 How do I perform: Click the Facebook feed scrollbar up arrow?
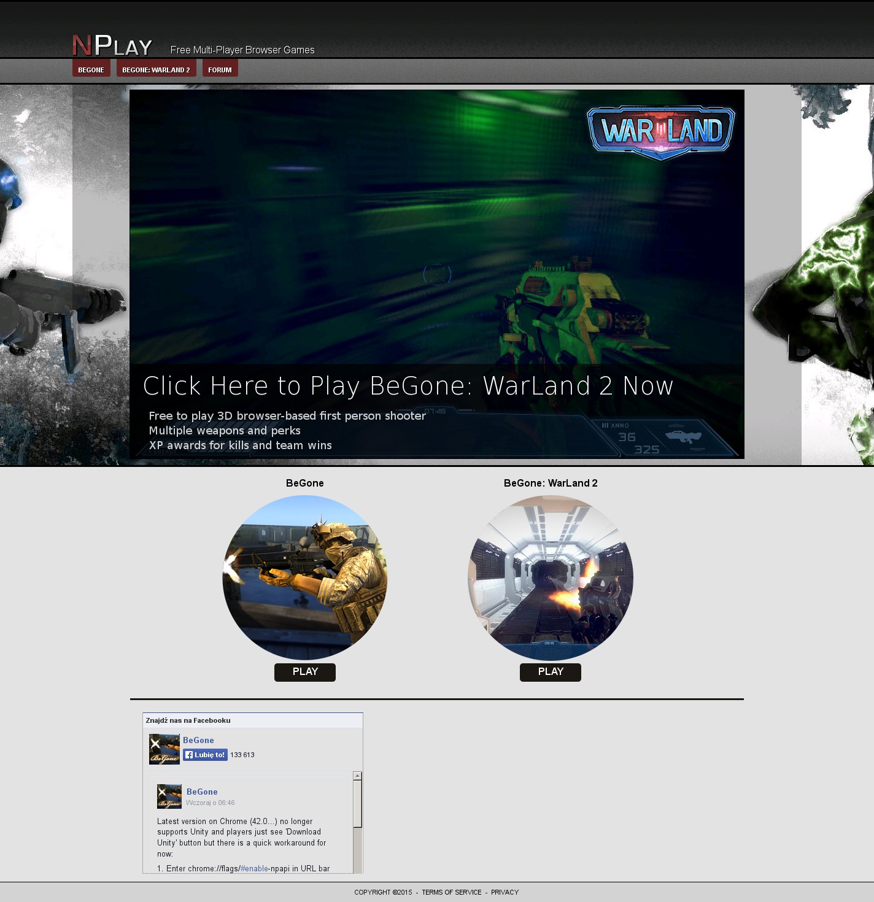pyautogui.click(x=357, y=776)
